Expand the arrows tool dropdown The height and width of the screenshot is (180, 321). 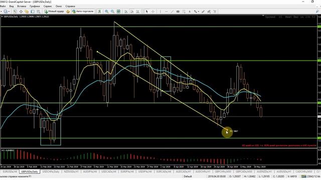199,11
